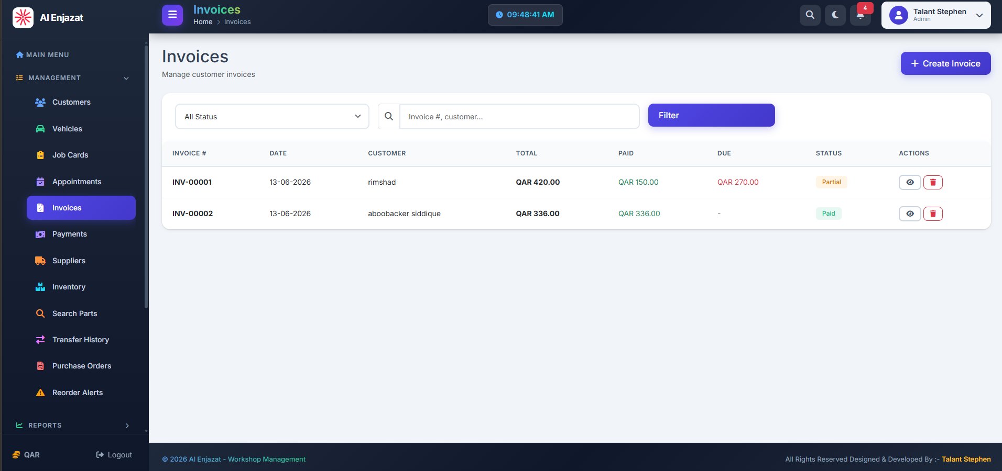The width and height of the screenshot is (1002, 471).
Task: Click the Reorder Alerts warning icon
Action: pyautogui.click(x=40, y=392)
